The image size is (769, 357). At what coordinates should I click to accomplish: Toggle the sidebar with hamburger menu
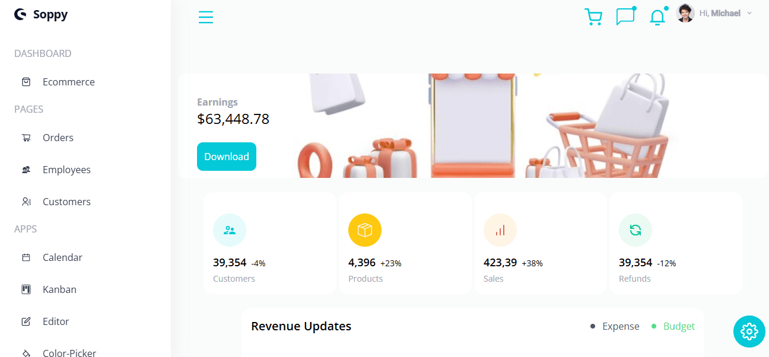(x=206, y=17)
